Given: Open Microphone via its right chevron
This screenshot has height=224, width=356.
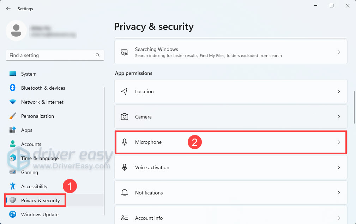Looking at the screenshot, I should pyautogui.click(x=338, y=142).
